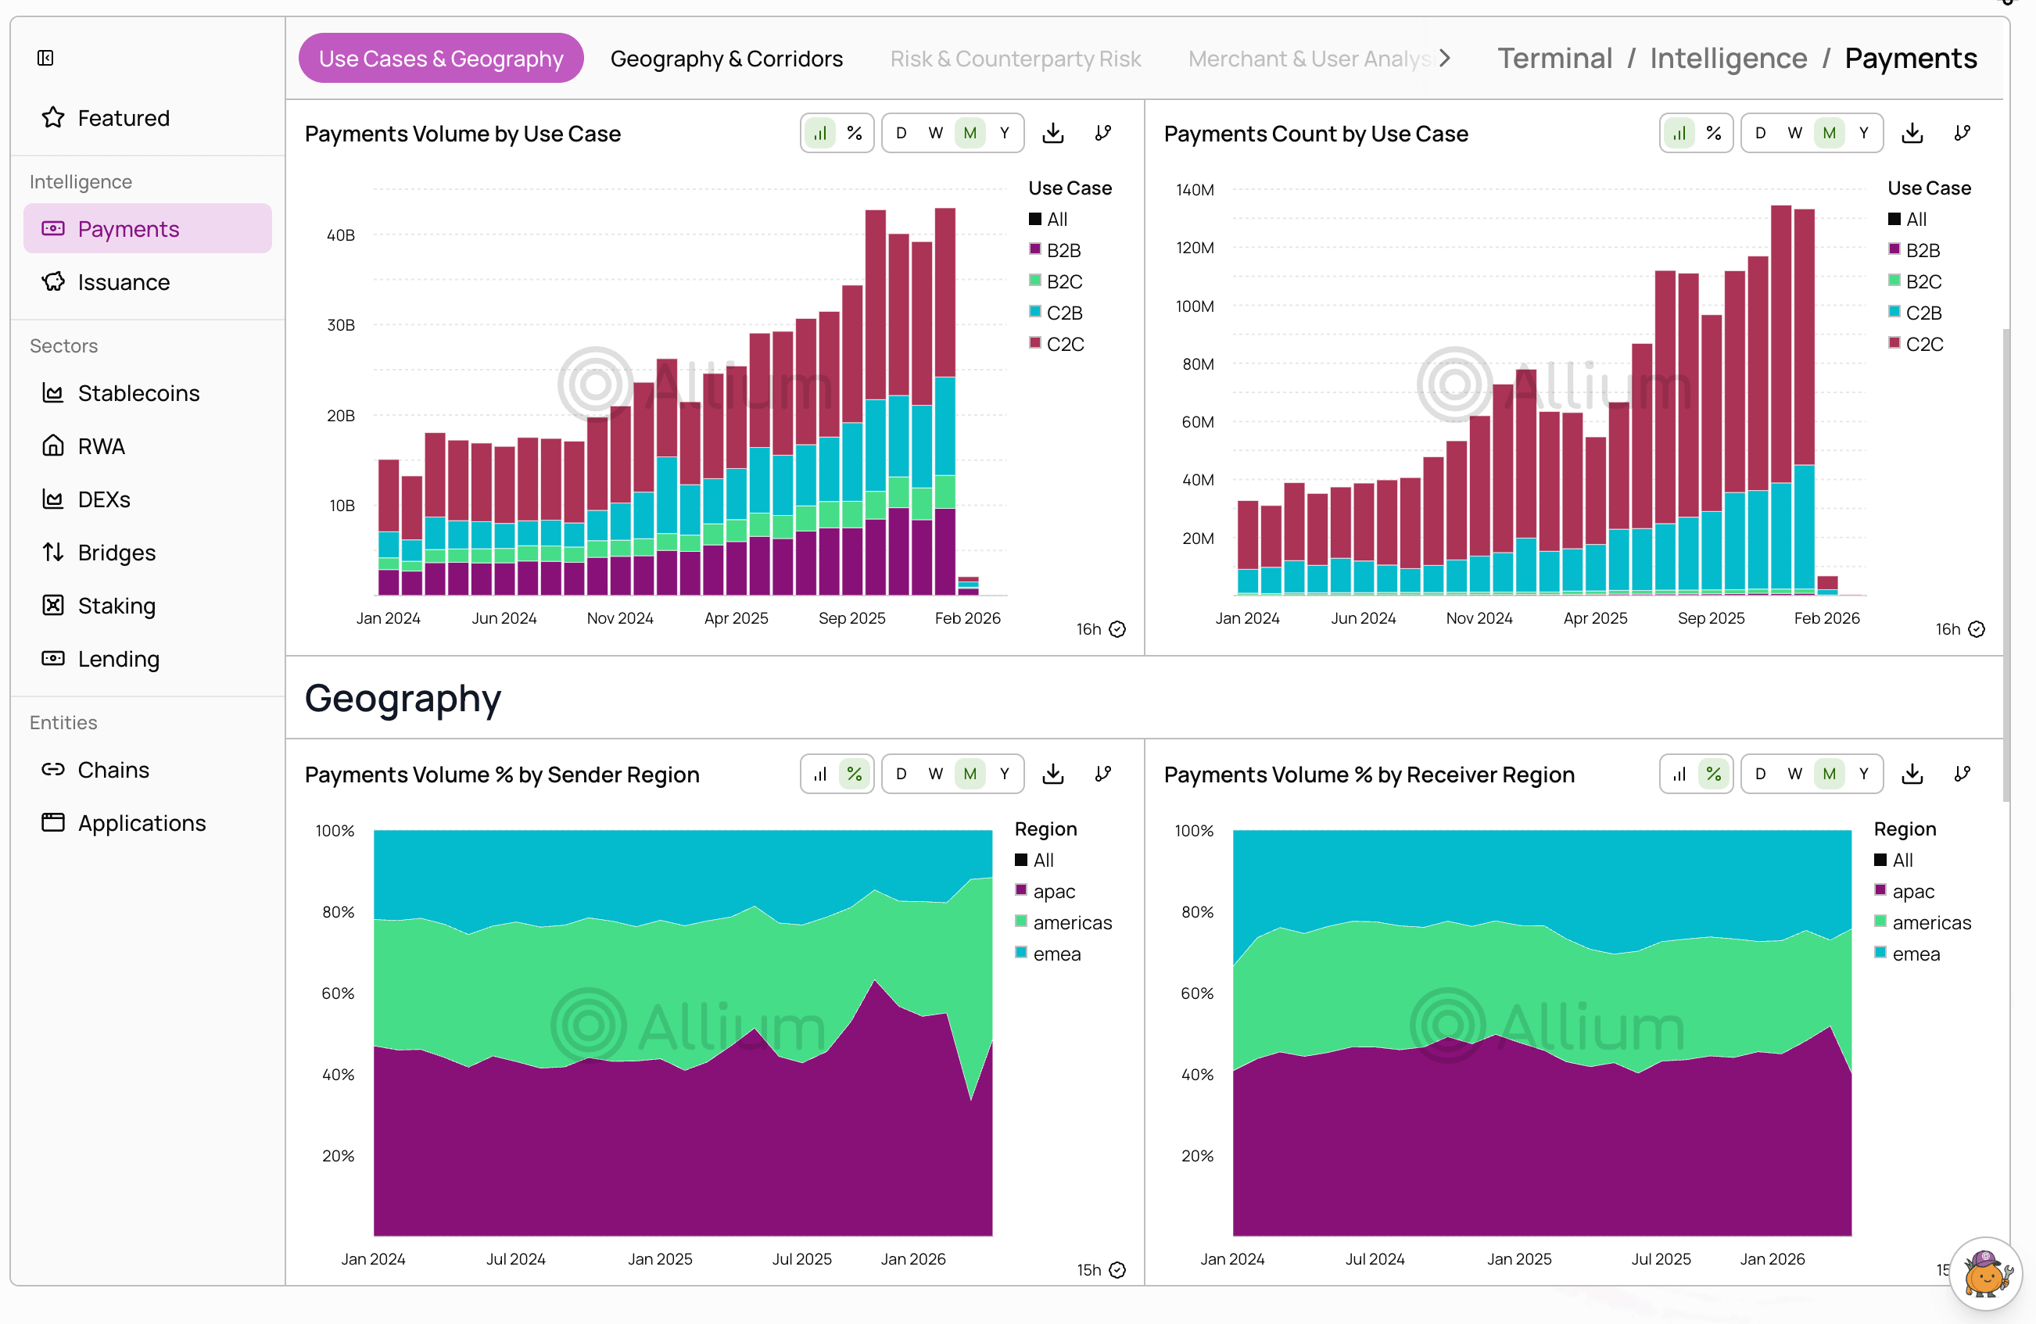Click fork icon on Receiver Region chart

(x=1963, y=774)
